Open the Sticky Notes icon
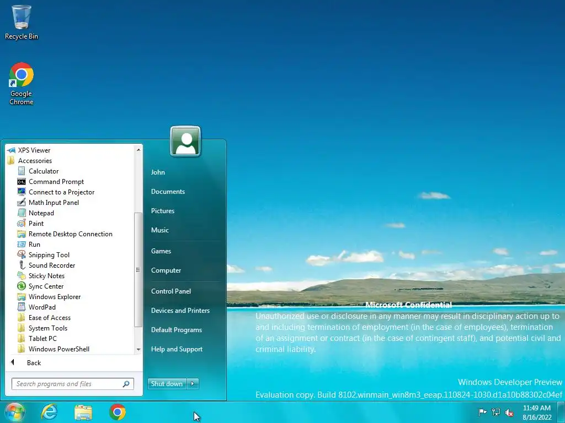This screenshot has width=565, height=423. pos(22,275)
